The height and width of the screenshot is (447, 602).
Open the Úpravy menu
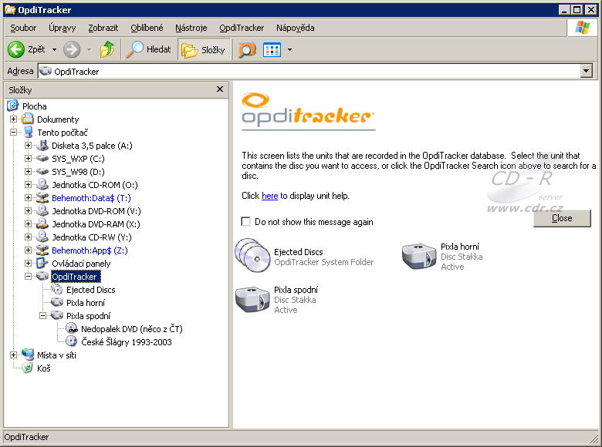(x=63, y=28)
